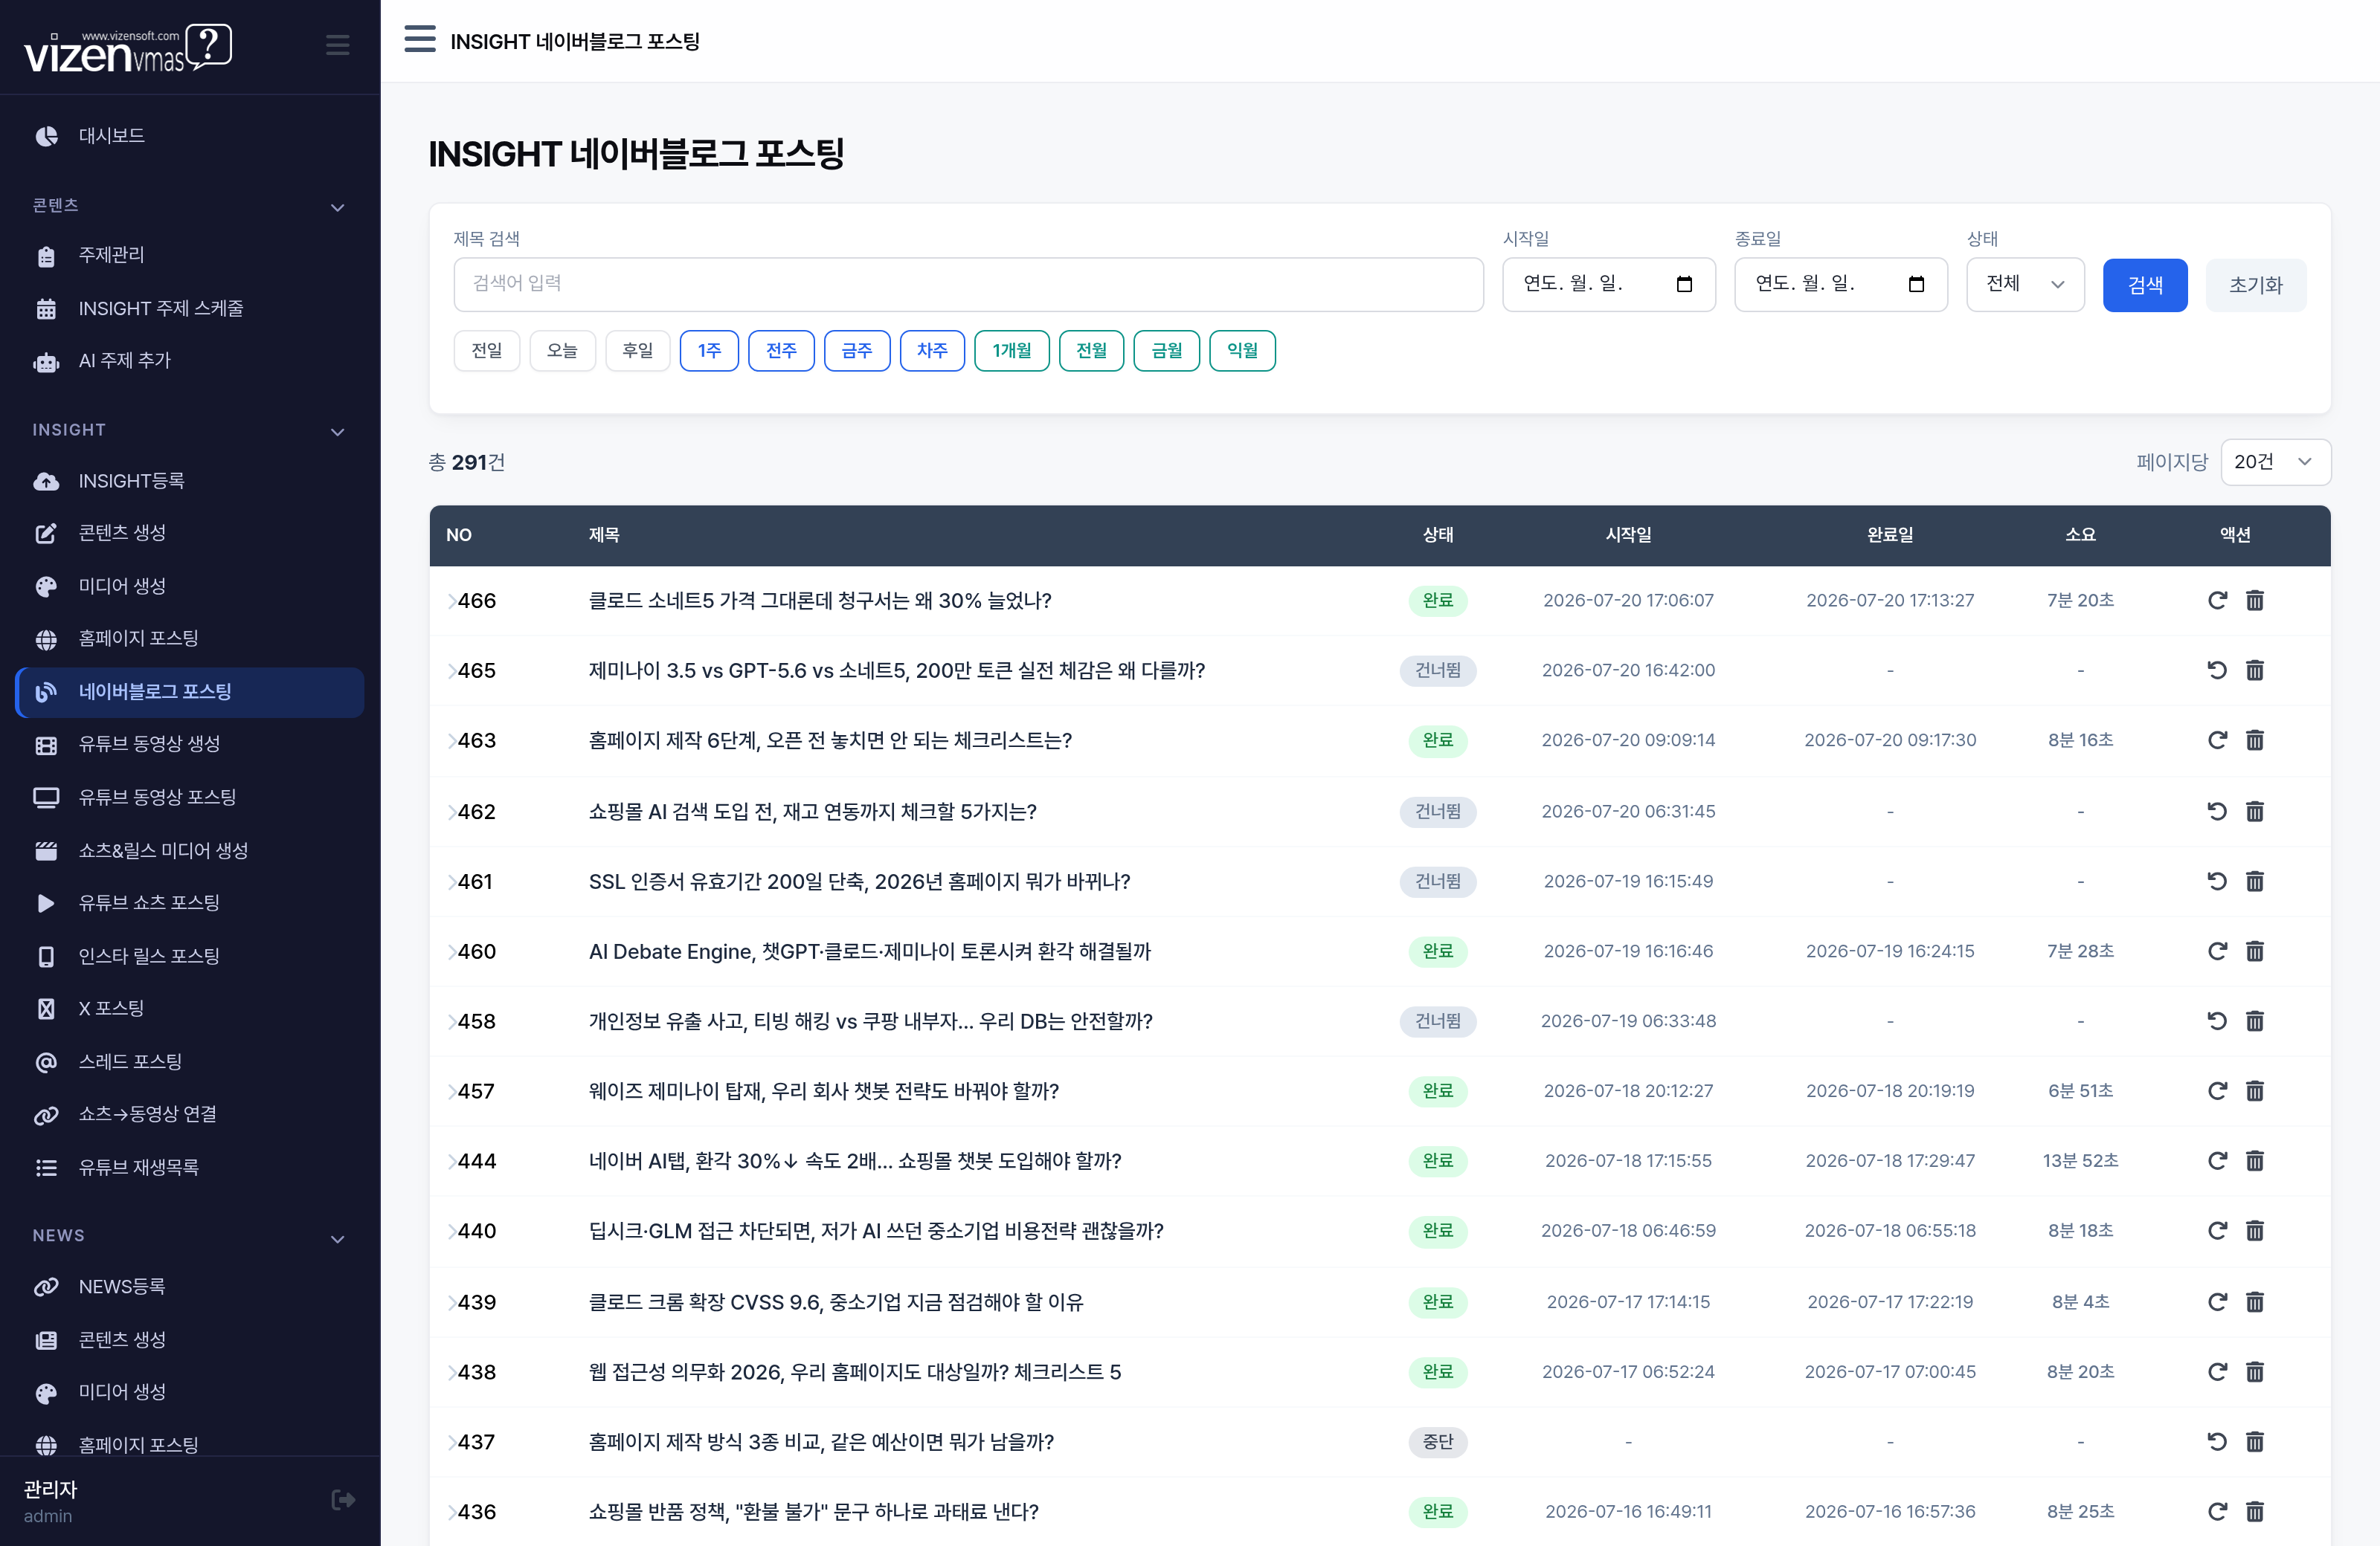Click the monitor icon for 유튜브 동영상 포스팅
Viewport: 2380px width, 1546px height.
pyautogui.click(x=46, y=798)
